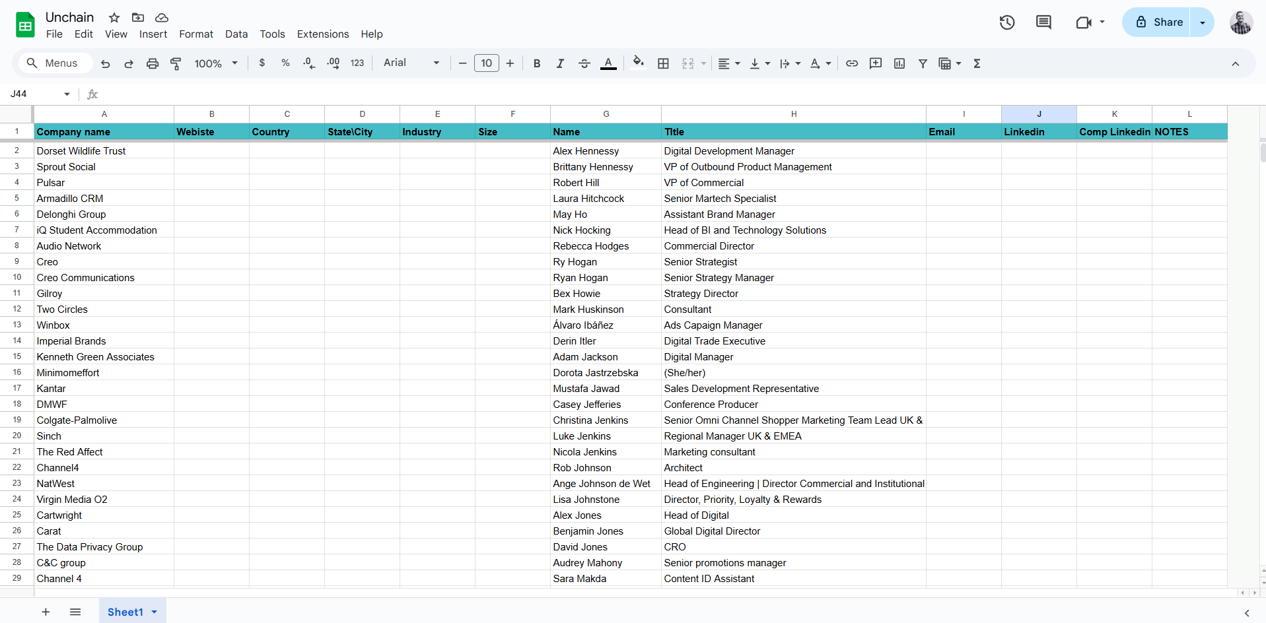
Task: Open the borders tool
Action: coord(664,63)
